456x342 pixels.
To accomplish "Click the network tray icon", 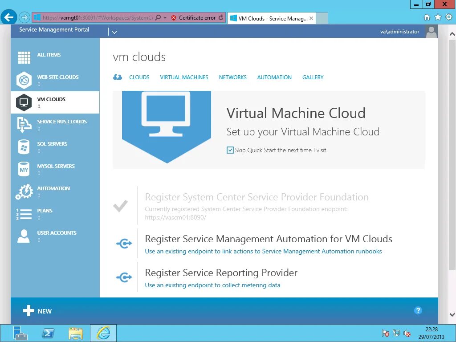I will tap(396, 333).
